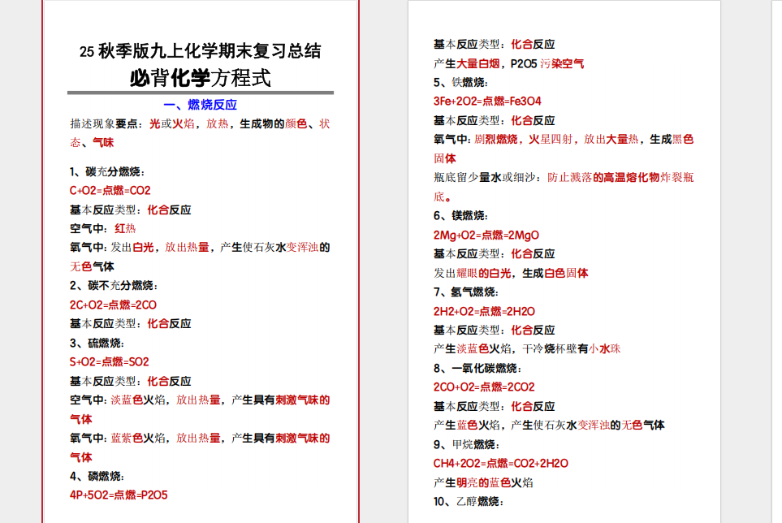
Task: Click the heading '4、磷燃烧'
Action: point(96,475)
